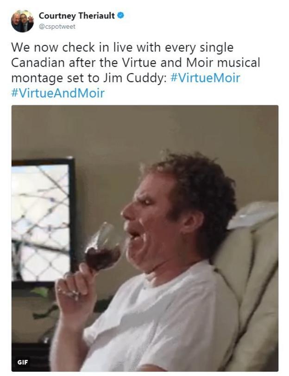Open the #VirtueAndMoir hashtag
The height and width of the screenshot is (376, 289).
click(x=58, y=93)
